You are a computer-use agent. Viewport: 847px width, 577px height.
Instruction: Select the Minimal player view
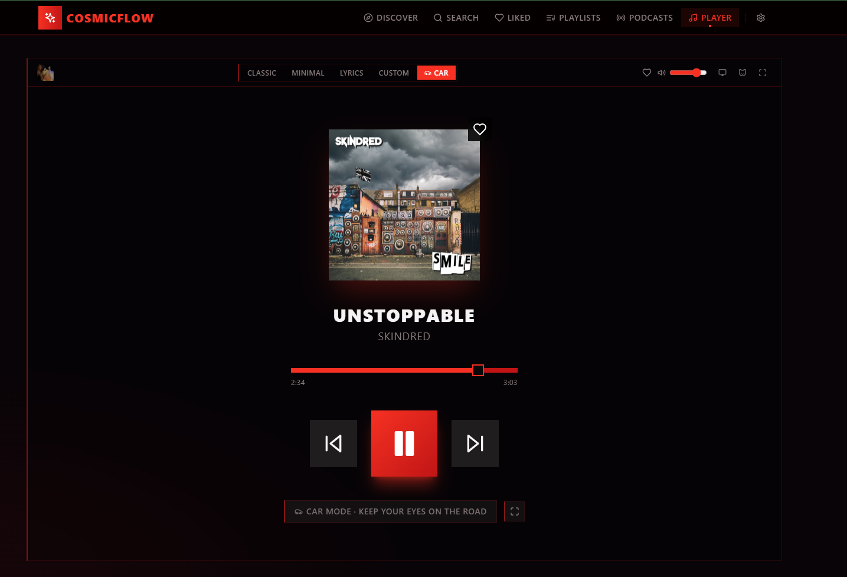pyautogui.click(x=308, y=73)
